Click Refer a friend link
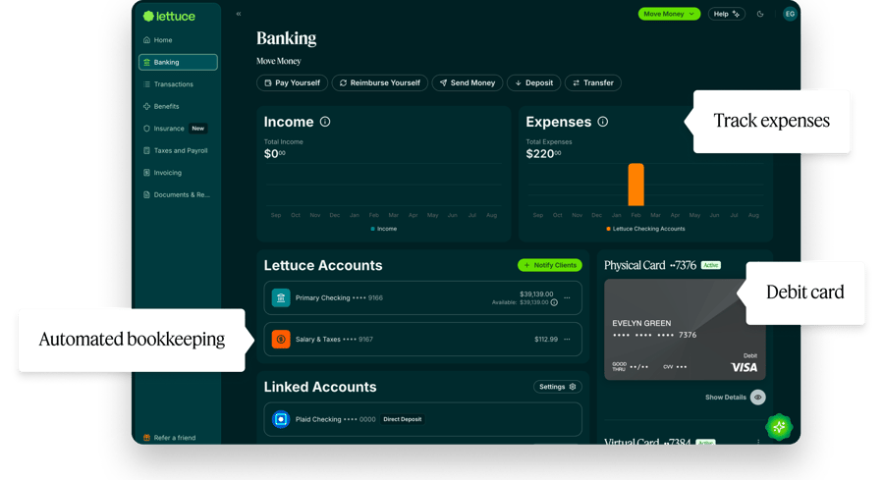 [x=169, y=438]
